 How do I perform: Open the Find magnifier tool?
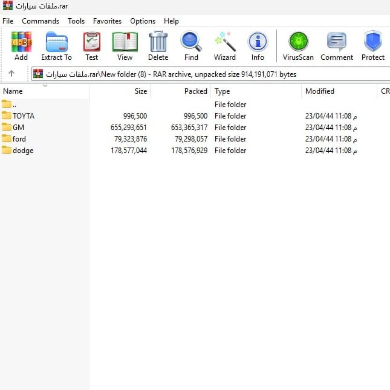point(191,42)
